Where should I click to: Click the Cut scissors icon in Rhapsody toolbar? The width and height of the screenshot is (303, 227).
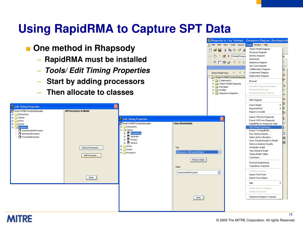225,50
